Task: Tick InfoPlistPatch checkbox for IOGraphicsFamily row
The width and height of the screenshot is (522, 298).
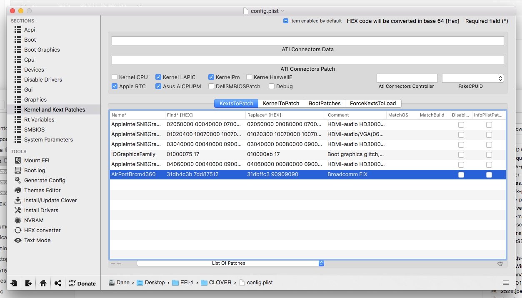Action: (x=489, y=154)
